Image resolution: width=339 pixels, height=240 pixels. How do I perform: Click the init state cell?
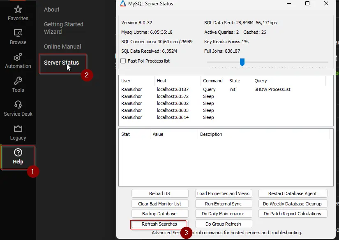(x=233, y=89)
